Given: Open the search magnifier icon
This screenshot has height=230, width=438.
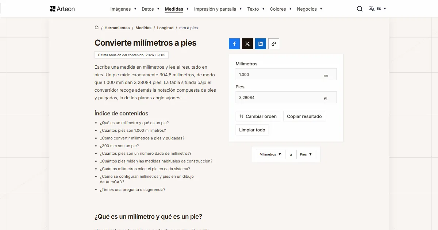Looking at the screenshot, I should [360, 9].
